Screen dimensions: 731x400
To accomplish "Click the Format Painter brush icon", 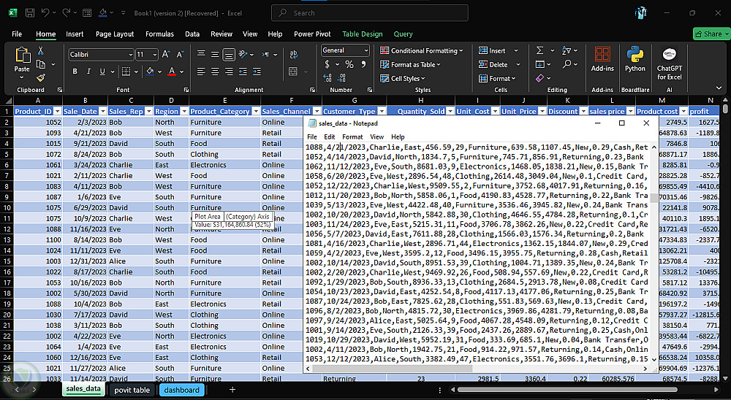I will [41, 77].
